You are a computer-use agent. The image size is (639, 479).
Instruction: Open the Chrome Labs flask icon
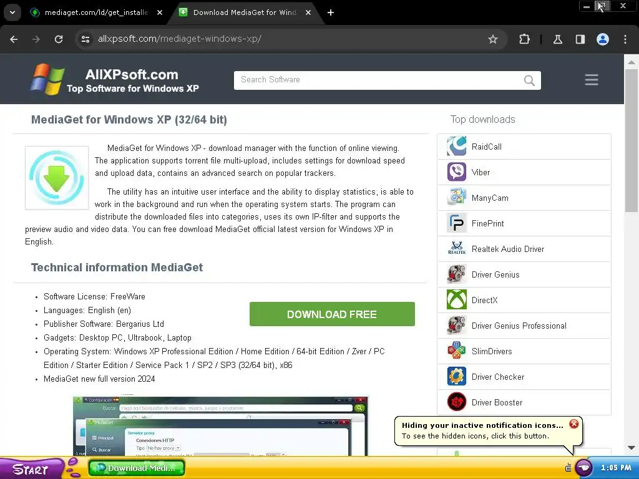557,39
